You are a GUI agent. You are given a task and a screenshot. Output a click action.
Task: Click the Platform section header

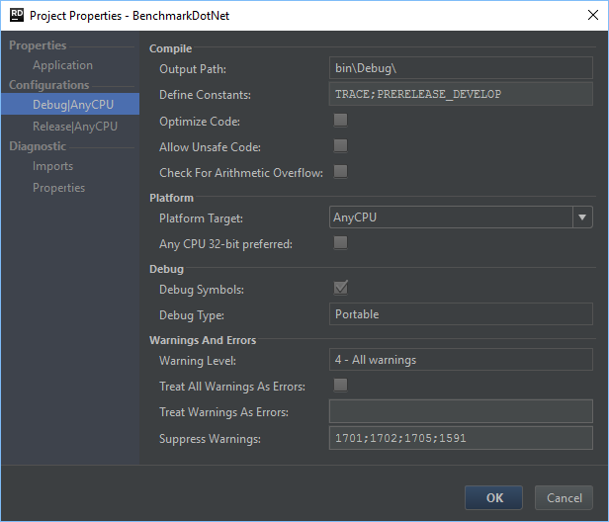[171, 198]
